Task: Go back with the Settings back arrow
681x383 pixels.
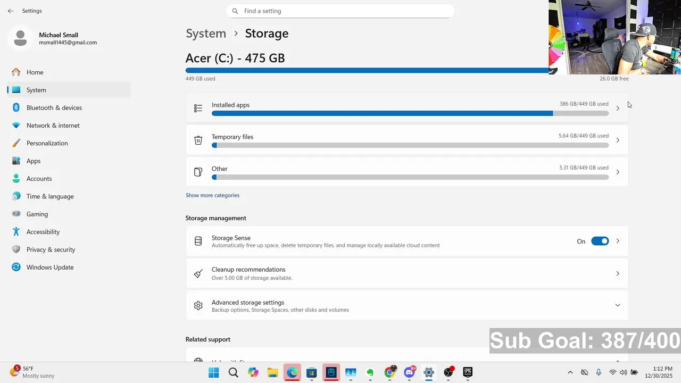Action: point(11,11)
